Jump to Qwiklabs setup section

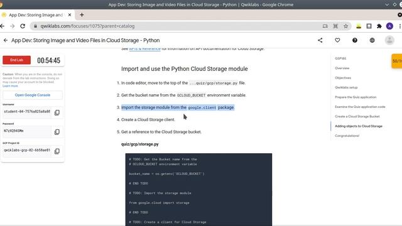click(346, 87)
